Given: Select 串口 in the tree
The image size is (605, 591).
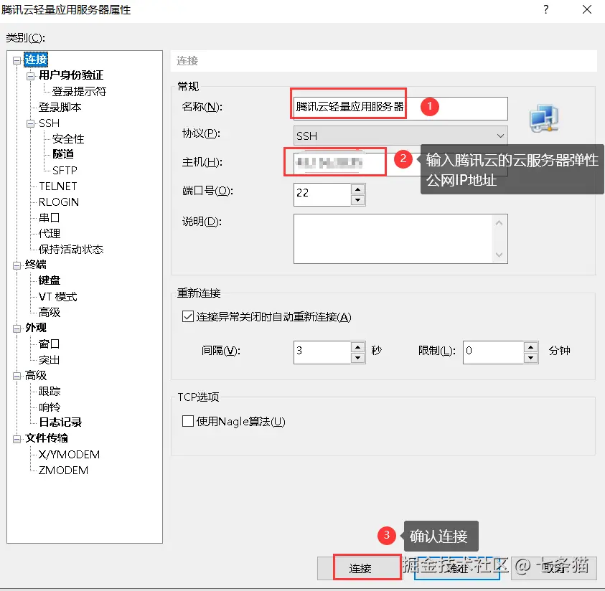Looking at the screenshot, I should pos(50,218).
